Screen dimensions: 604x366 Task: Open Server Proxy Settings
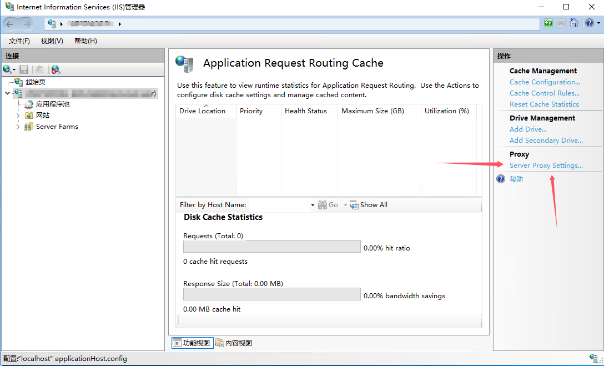[546, 165]
